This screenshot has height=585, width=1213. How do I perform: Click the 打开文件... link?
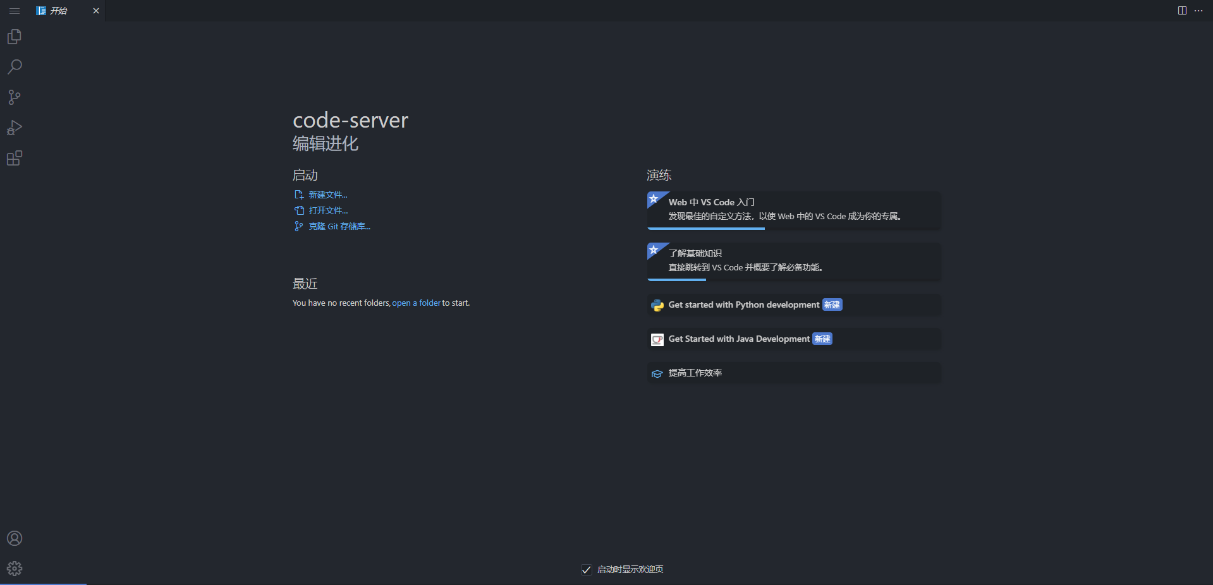(328, 210)
